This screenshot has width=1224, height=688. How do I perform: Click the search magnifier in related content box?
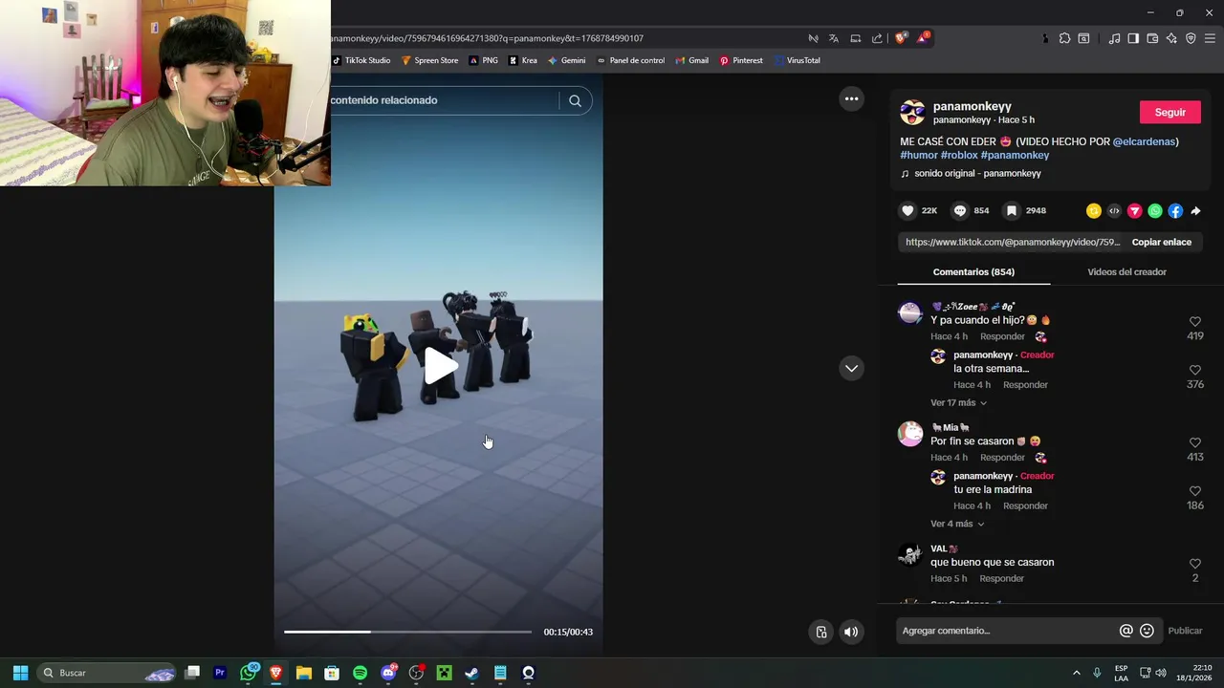[575, 100]
